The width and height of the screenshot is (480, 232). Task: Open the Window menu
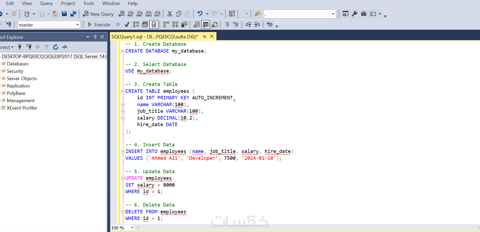click(x=111, y=3)
